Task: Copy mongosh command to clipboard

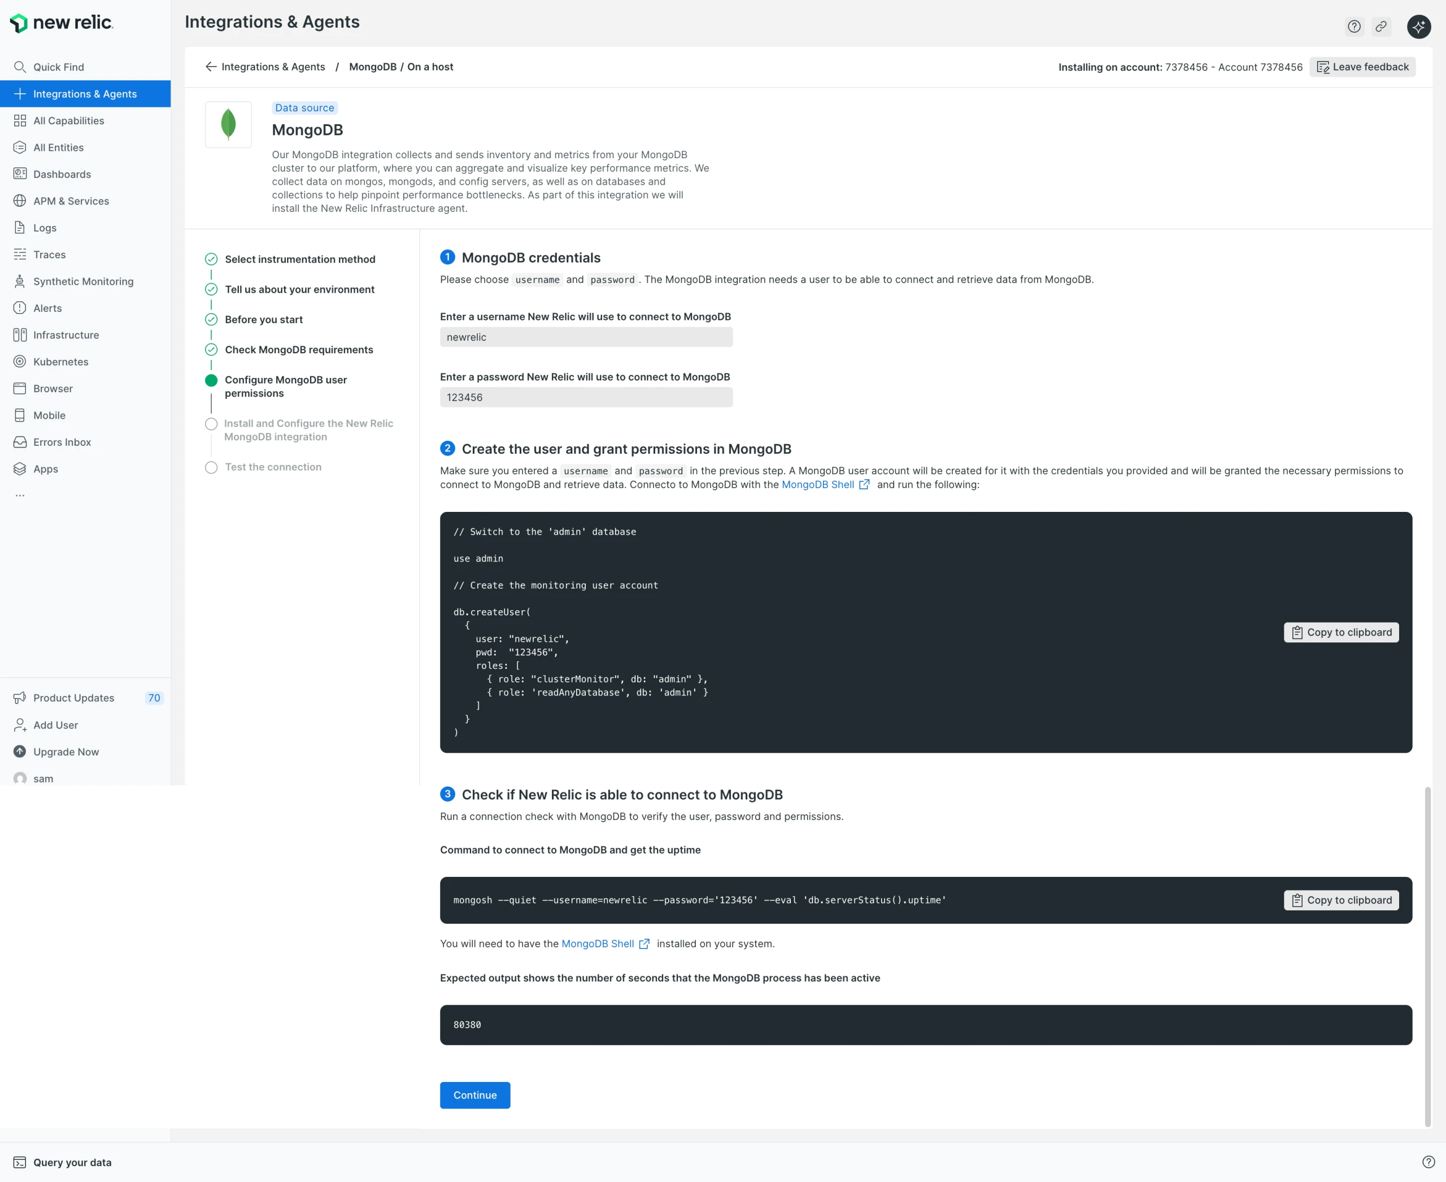Action: point(1341,900)
